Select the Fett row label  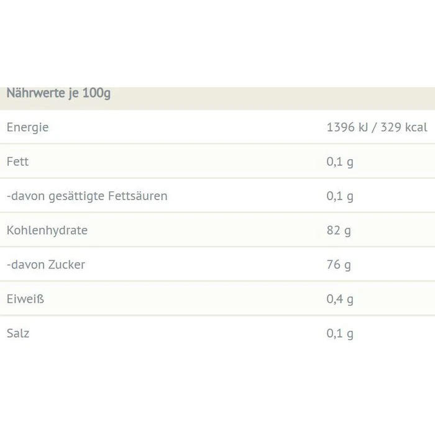[17, 162]
